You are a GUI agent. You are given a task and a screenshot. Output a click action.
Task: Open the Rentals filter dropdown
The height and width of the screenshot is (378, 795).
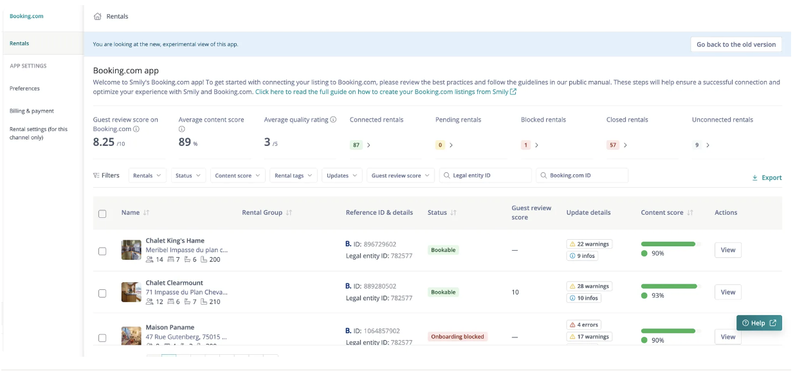pos(147,175)
